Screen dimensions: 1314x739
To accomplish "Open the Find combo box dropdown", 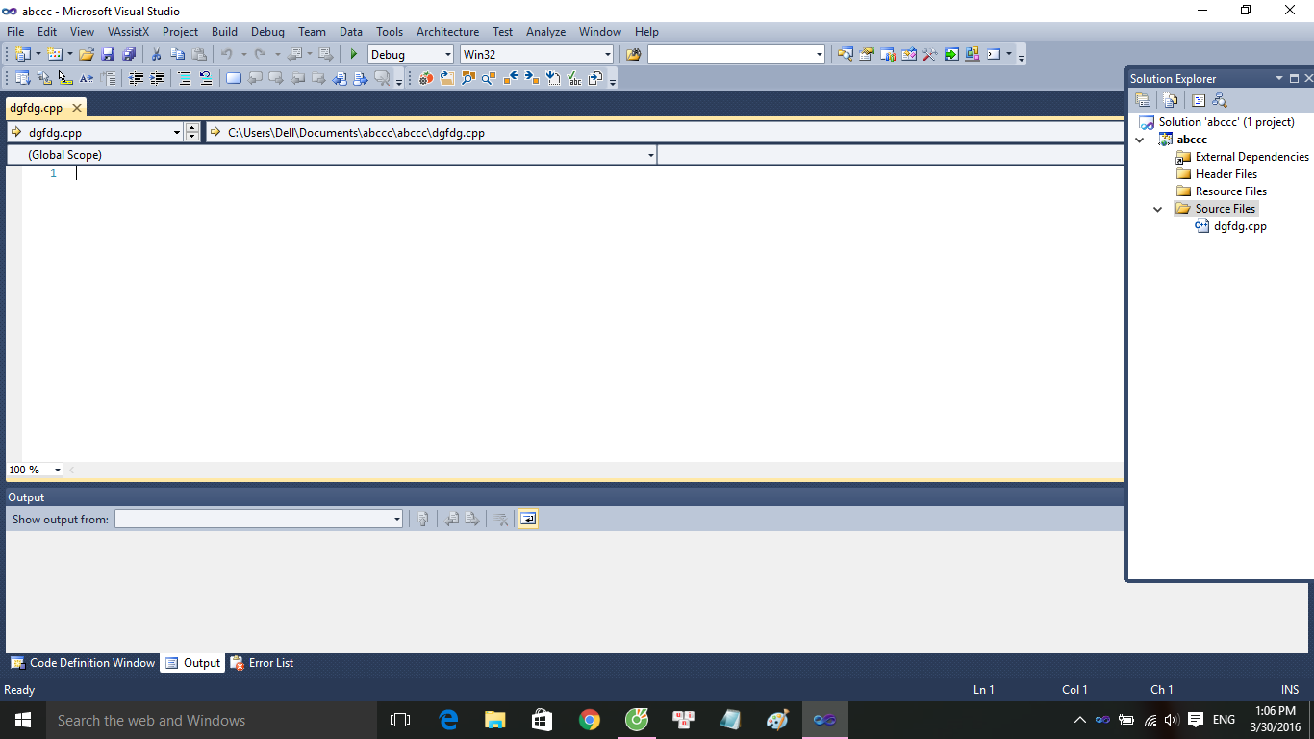I will (820, 55).
